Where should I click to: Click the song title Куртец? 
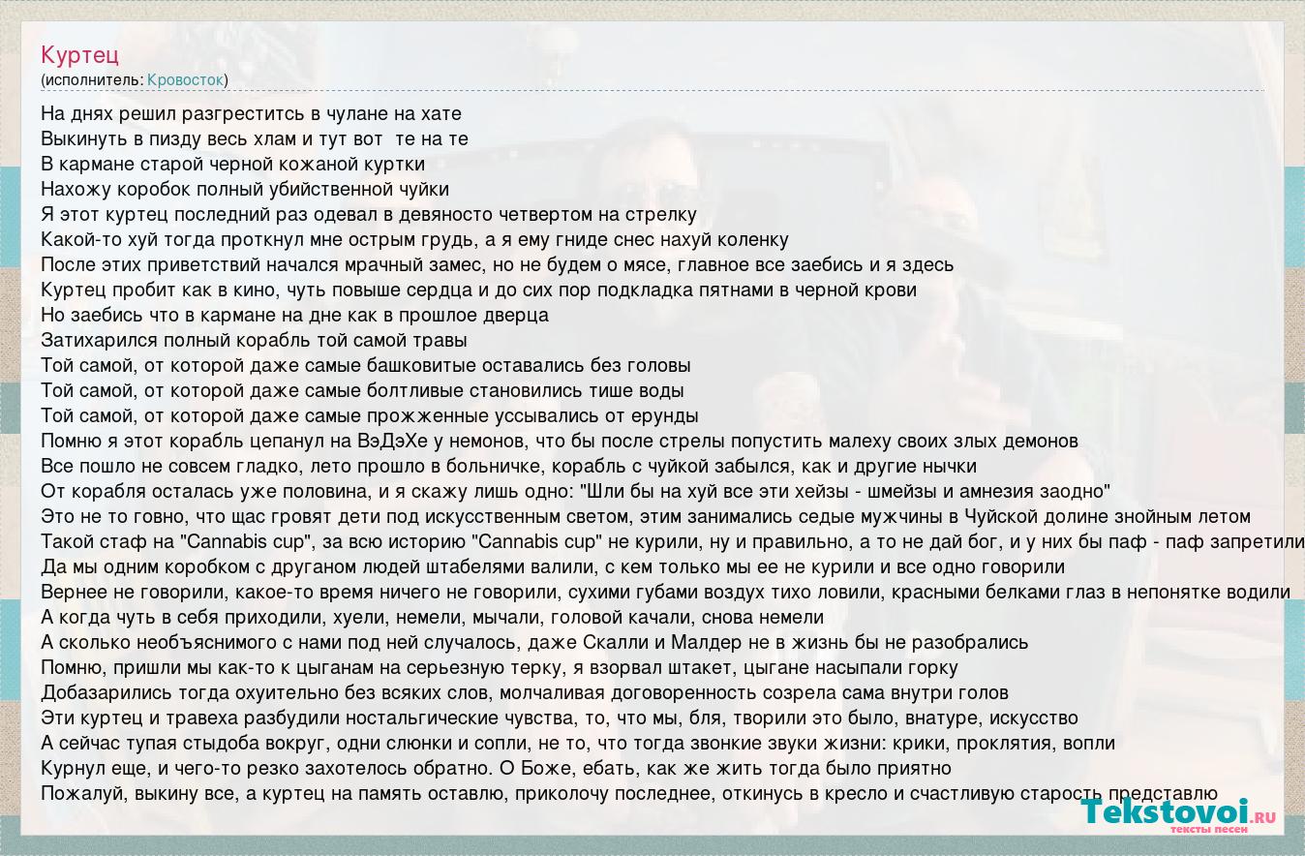coord(79,54)
